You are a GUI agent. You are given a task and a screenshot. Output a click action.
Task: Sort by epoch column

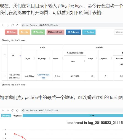[x=111, y=58]
